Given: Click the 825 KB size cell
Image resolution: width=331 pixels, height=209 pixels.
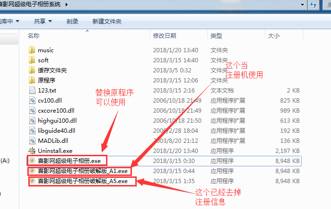Looking at the screenshot, I should pos(290,101).
